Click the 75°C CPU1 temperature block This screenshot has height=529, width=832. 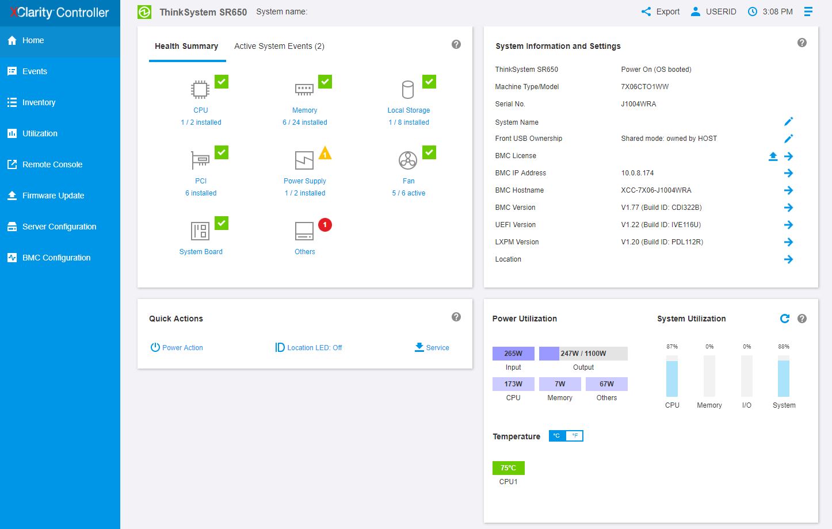tap(508, 467)
